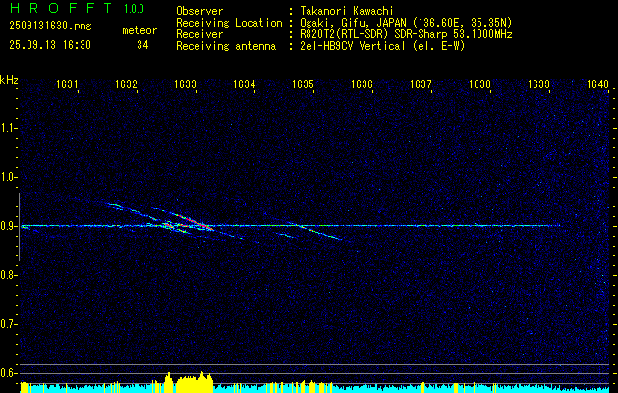Viewport: 618px width, 393px height.
Task: Click the Receiving antenna label
Action: coord(226,46)
